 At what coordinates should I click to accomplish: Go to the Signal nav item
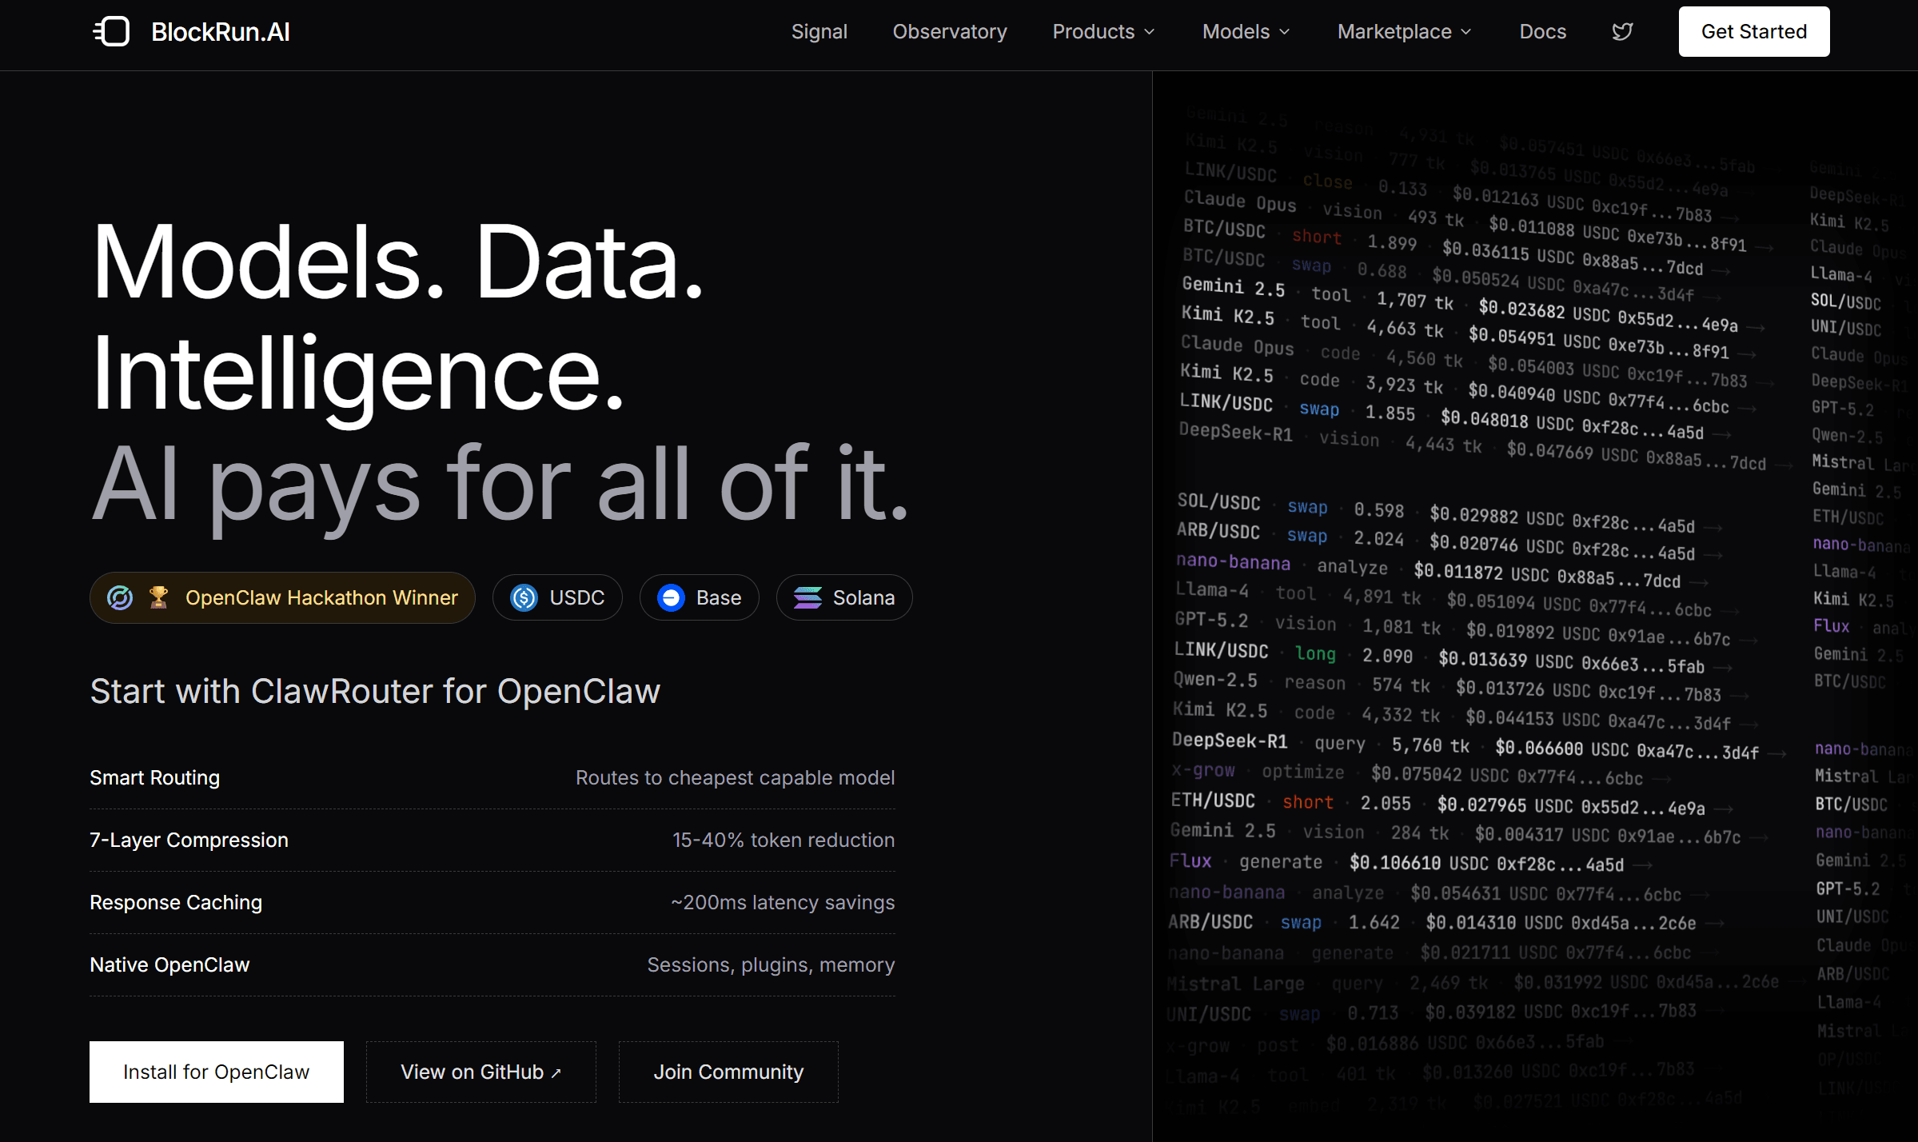tap(819, 32)
